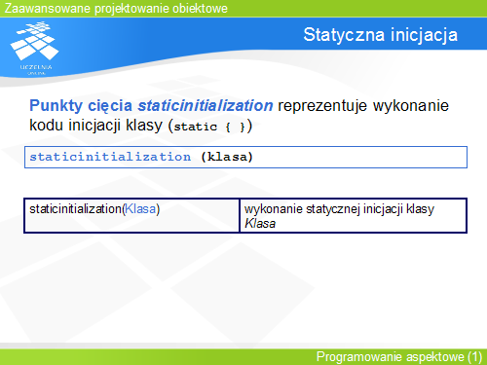Click the header text "Zaawansowane projektowanie obiektowe"
This screenshot has height=365, width=487.
click(x=116, y=9)
